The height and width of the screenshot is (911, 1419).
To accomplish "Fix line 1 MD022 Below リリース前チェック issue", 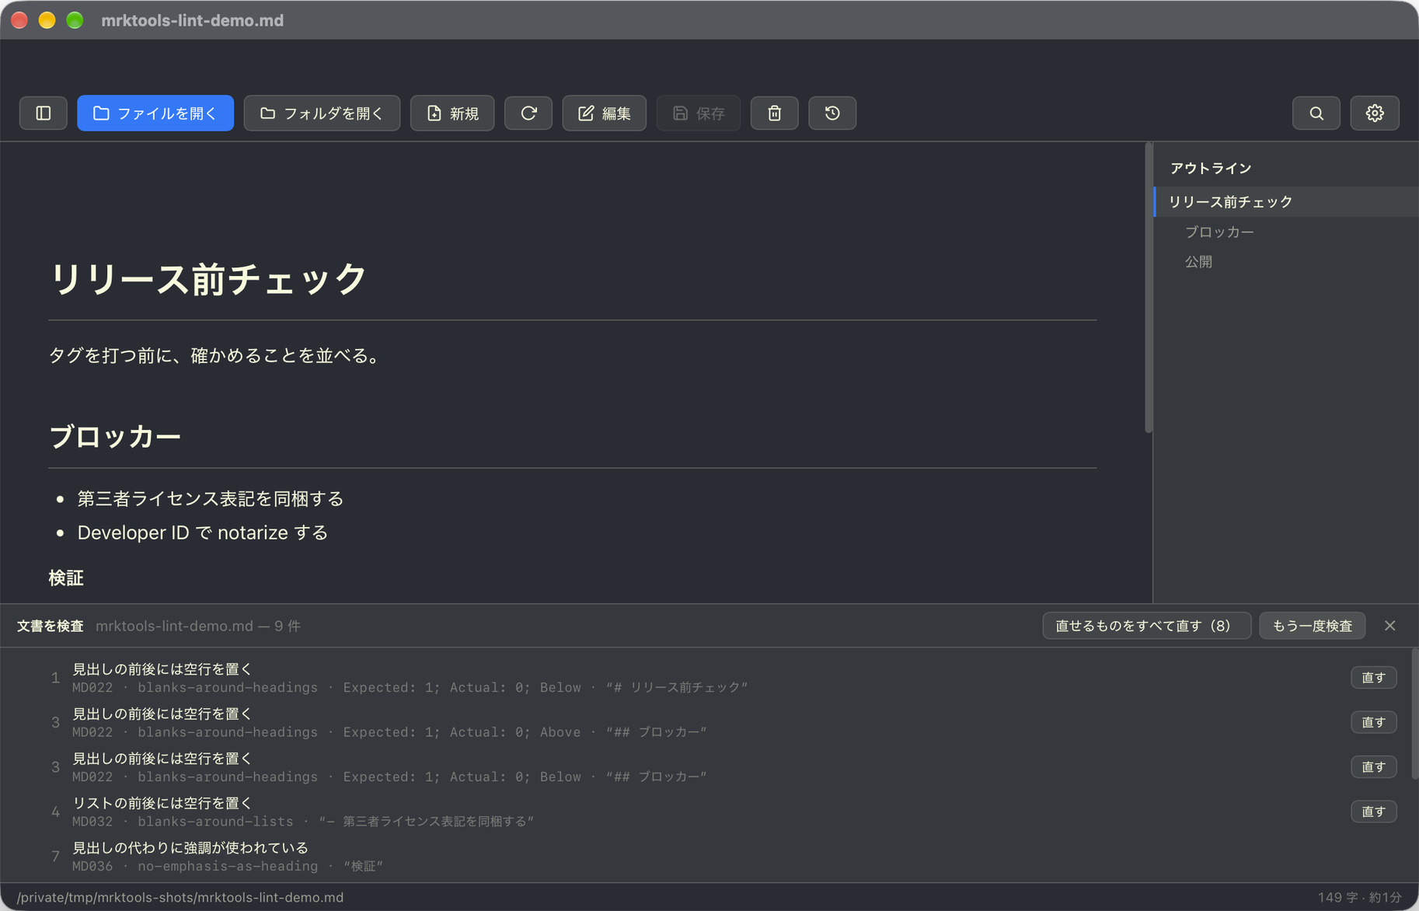I will pos(1373,678).
